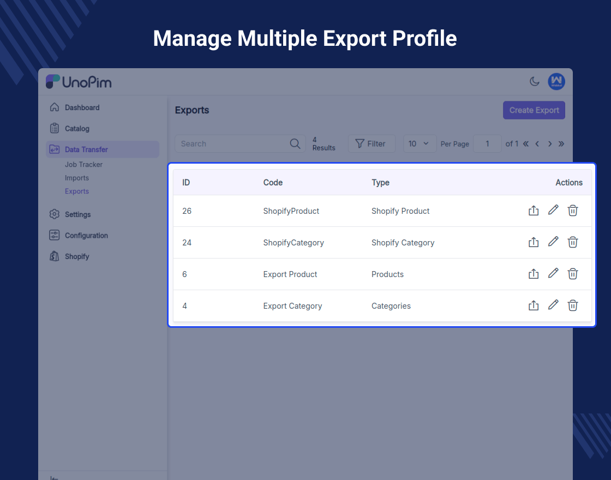Run export for ShopifyCategory row

[534, 242]
